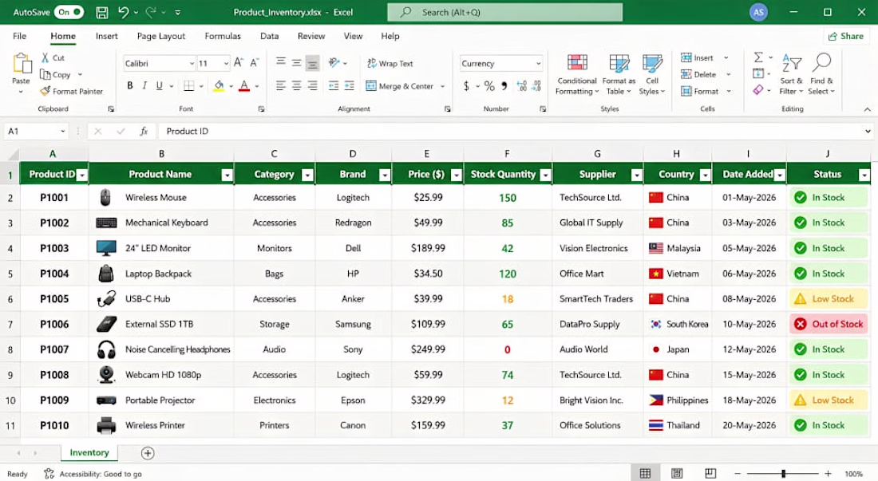
Task: Open Sort & Filter menu
Action: [x=791, y=74]
